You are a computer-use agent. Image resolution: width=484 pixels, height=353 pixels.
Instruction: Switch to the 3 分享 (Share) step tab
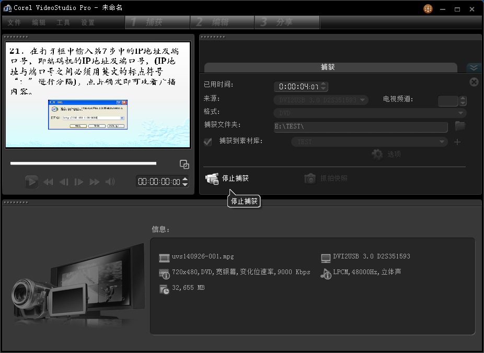pos(286,22)
